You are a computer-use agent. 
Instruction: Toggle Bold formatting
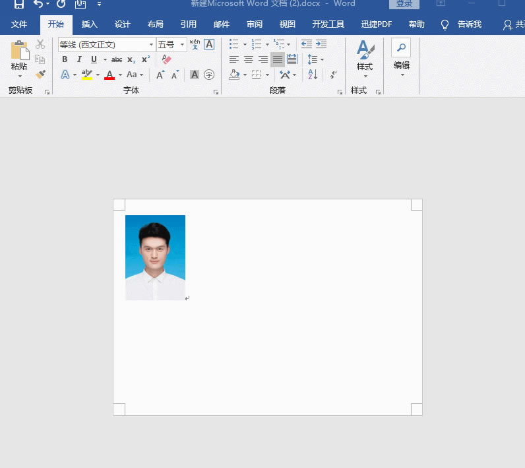tap(65, 59)
